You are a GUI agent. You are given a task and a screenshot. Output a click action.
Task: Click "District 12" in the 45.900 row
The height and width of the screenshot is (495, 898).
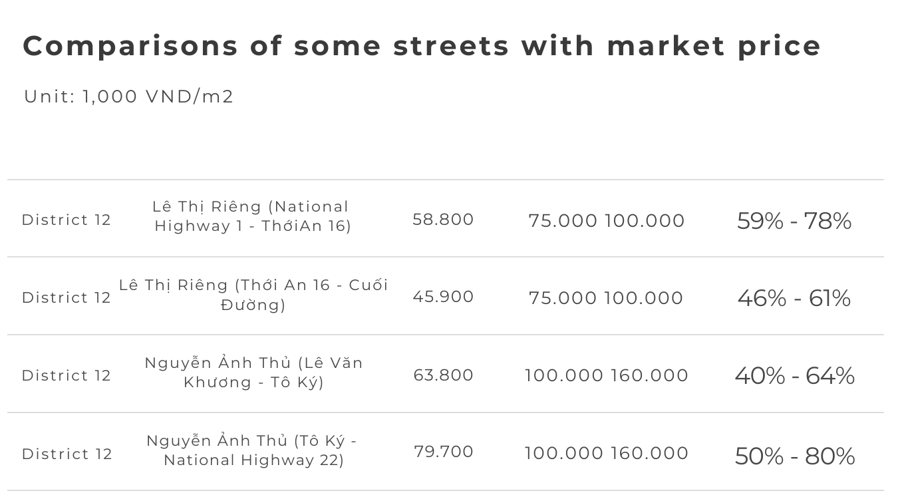67,298
